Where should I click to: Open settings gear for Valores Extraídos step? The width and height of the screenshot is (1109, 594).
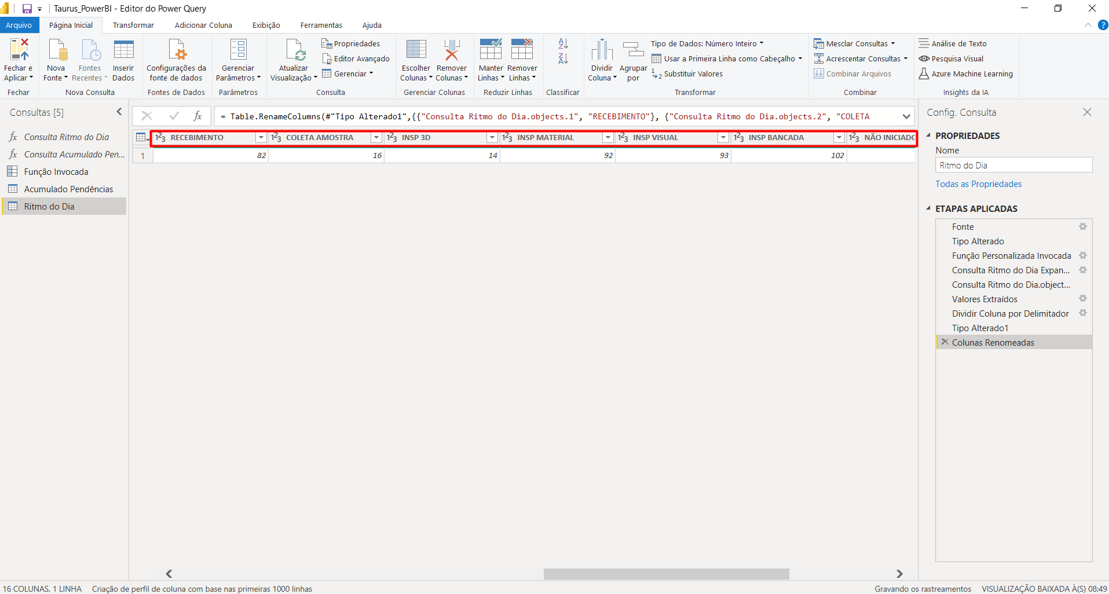coord(1082,299)
